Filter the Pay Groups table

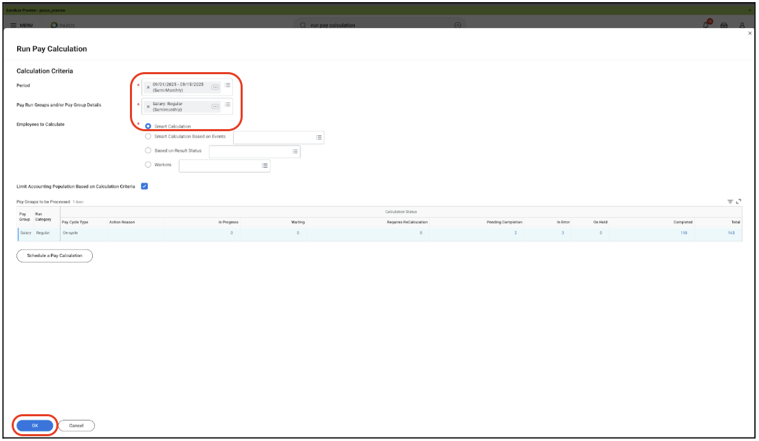click(730, 202)
